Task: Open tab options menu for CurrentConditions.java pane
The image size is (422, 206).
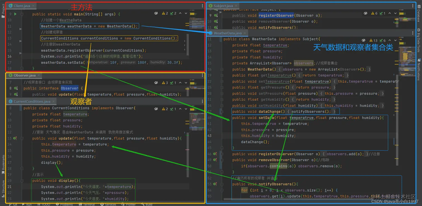Action: tap(202, 102)
